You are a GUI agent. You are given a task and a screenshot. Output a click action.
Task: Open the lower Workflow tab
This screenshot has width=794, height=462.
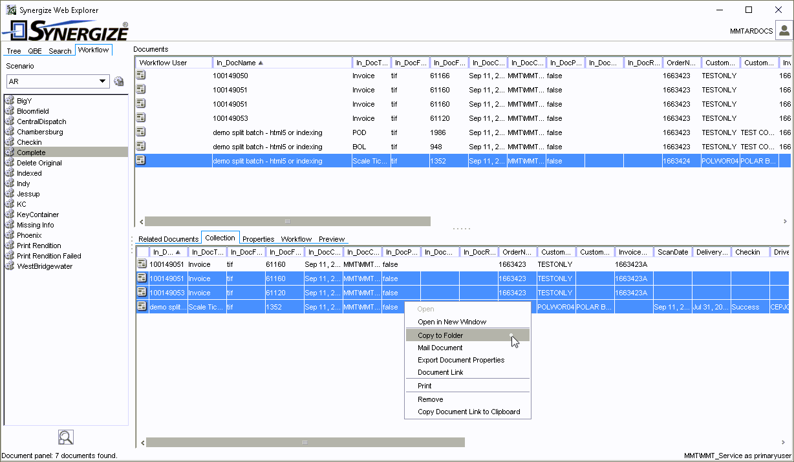[297, 239]
